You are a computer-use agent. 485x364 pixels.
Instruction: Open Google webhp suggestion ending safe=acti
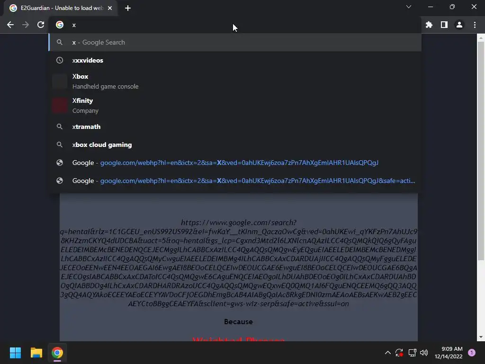[235, 181]
